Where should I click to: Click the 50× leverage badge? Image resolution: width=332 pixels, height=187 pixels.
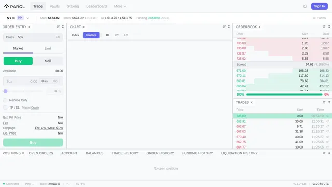pyautogui.click(x=20, y=18)
